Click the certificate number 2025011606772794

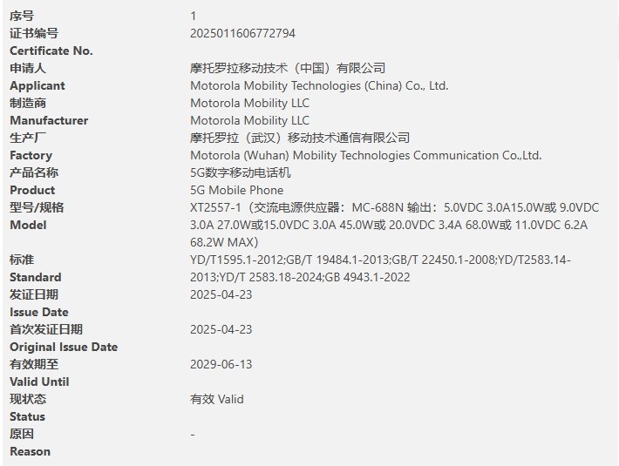click(242, 33)
